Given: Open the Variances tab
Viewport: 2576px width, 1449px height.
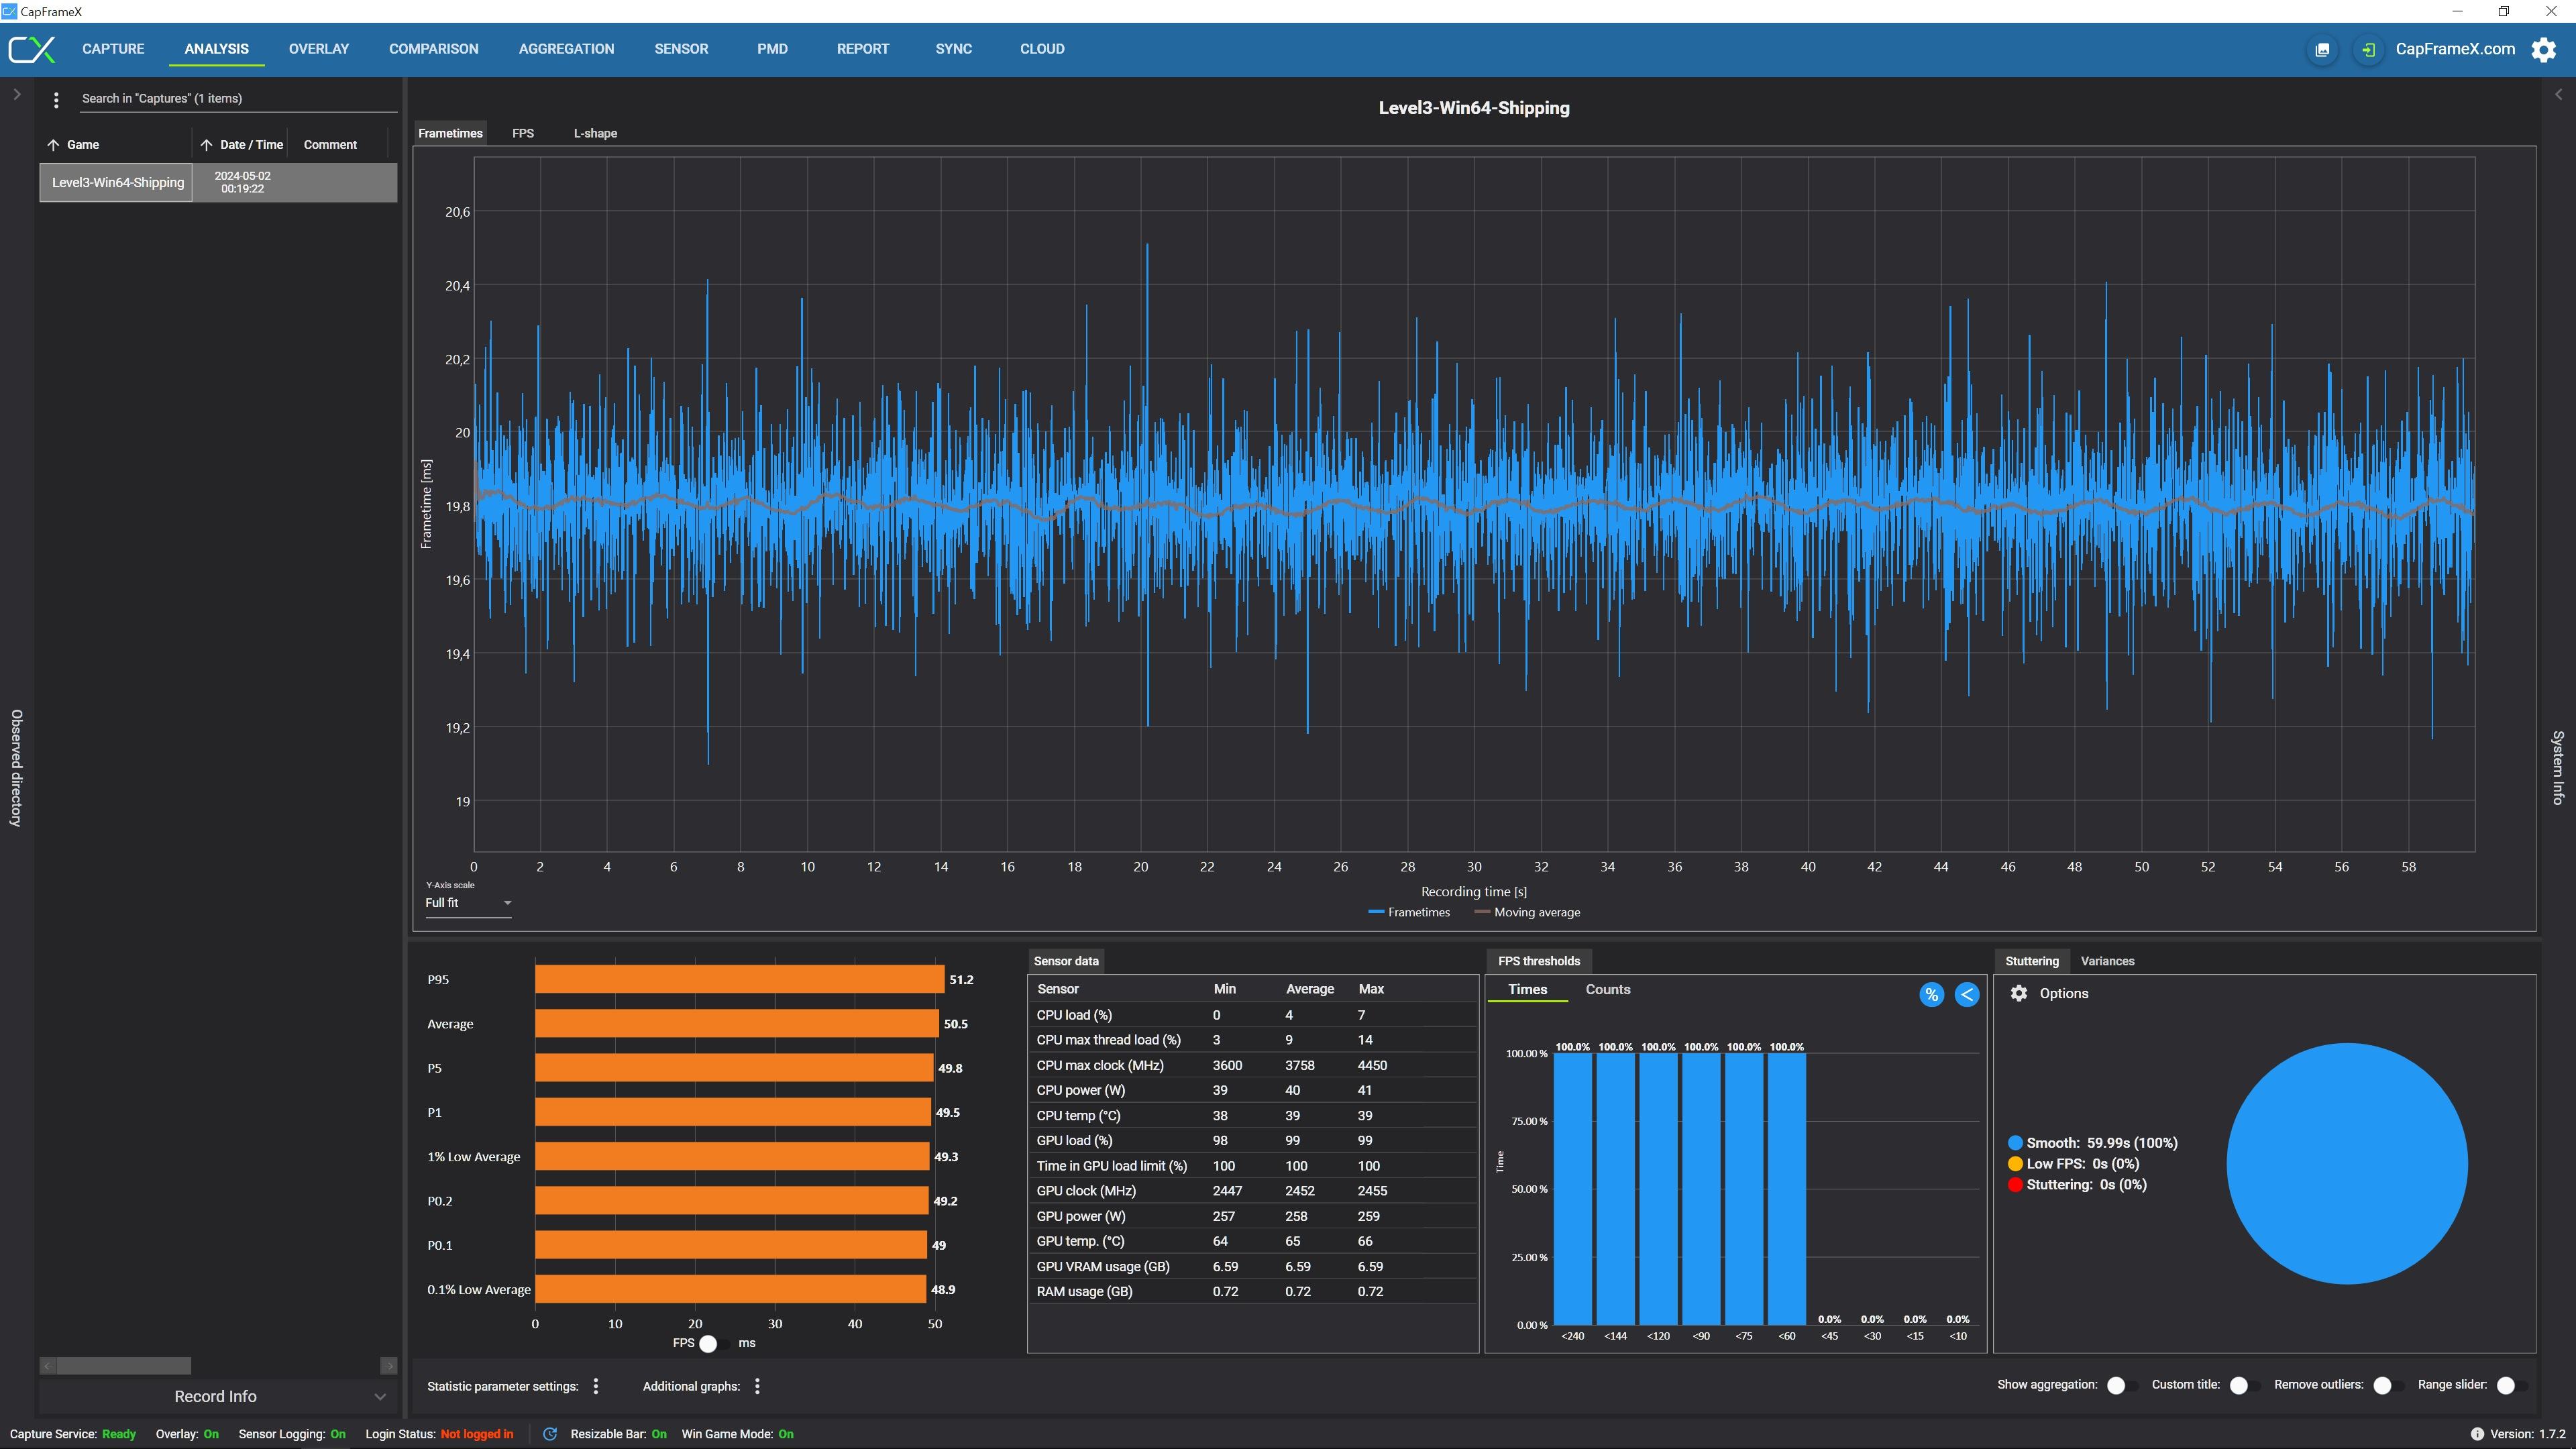Looking at the screenshot, I should pyautogui.click(x=2107, y=961).
